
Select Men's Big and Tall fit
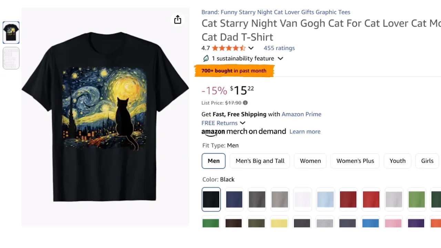tap(260, 161)
